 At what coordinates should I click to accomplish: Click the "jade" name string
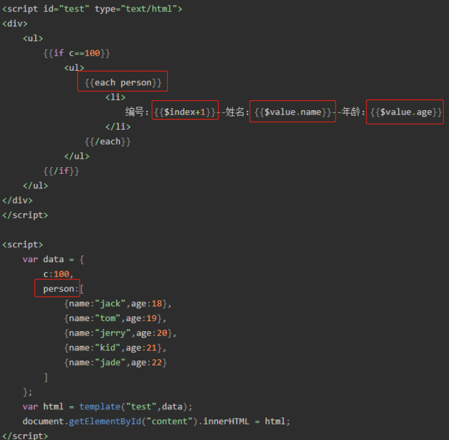(x=110, y=363)
